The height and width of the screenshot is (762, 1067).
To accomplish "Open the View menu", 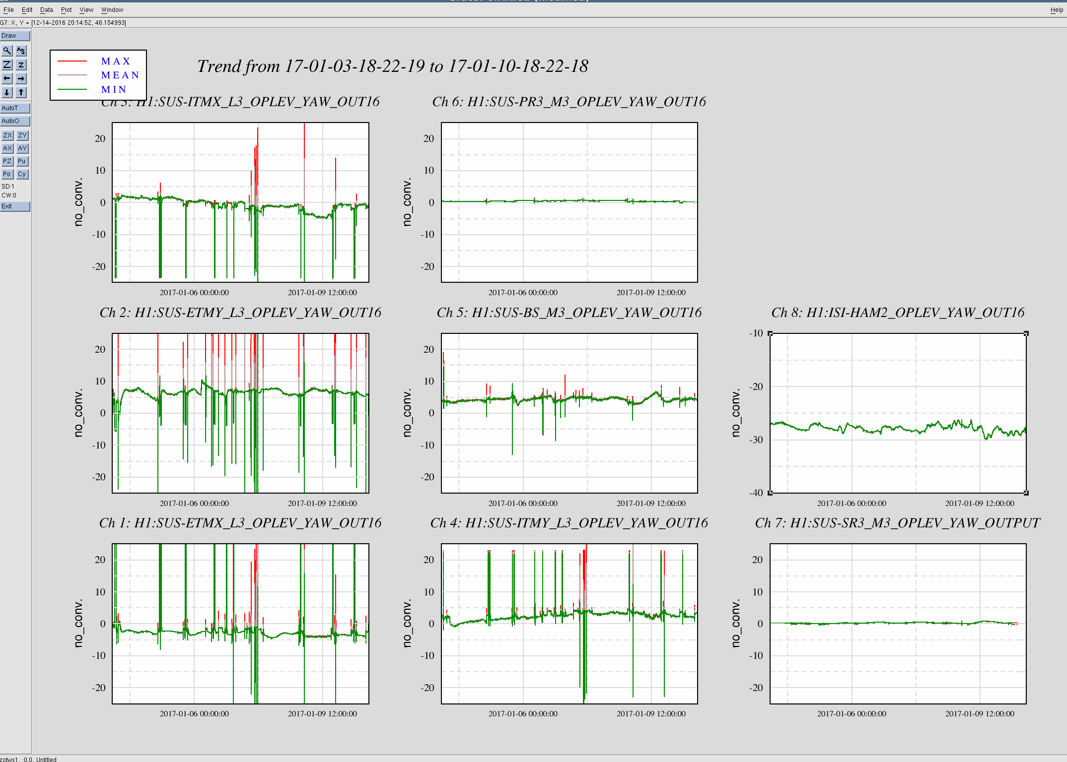I will click(x=86, y=10).
